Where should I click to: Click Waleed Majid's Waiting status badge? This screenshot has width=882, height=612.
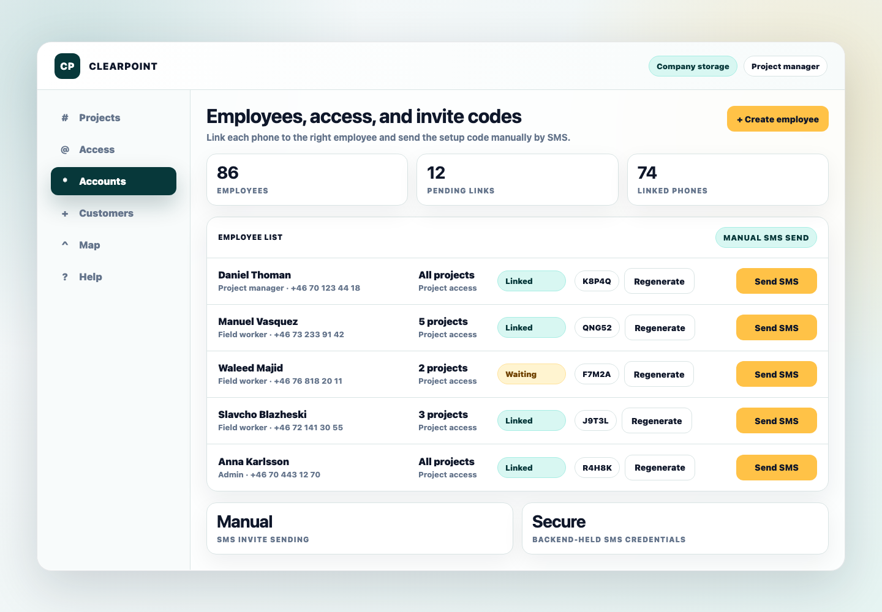(x=532, y=374)
